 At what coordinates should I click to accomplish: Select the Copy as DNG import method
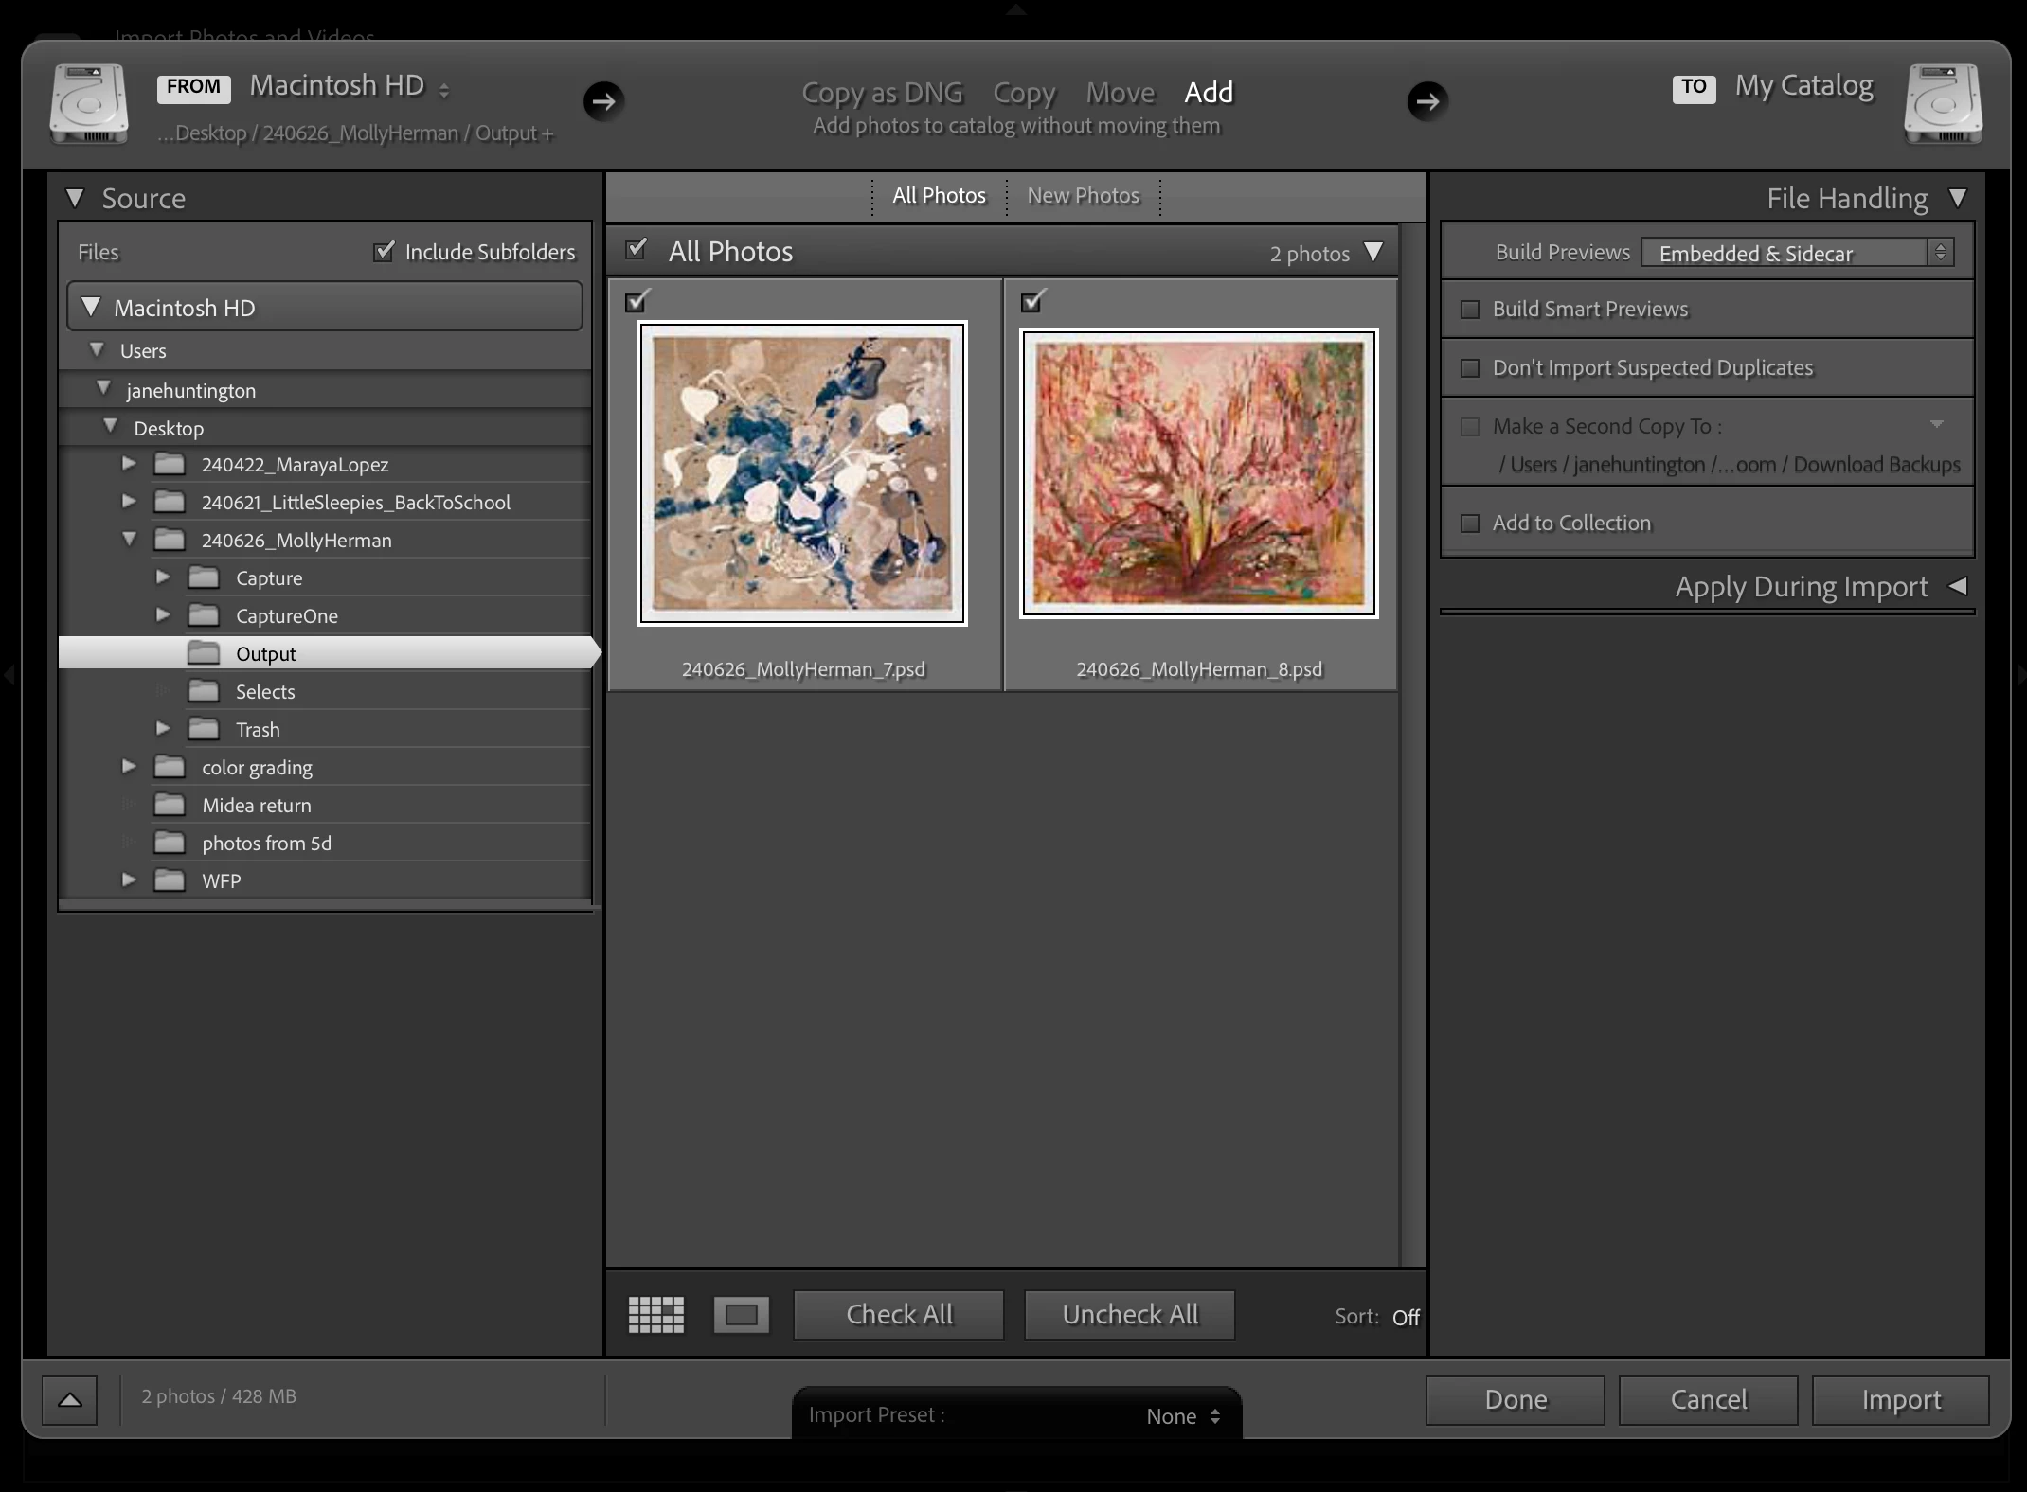[x=882, y=93]
